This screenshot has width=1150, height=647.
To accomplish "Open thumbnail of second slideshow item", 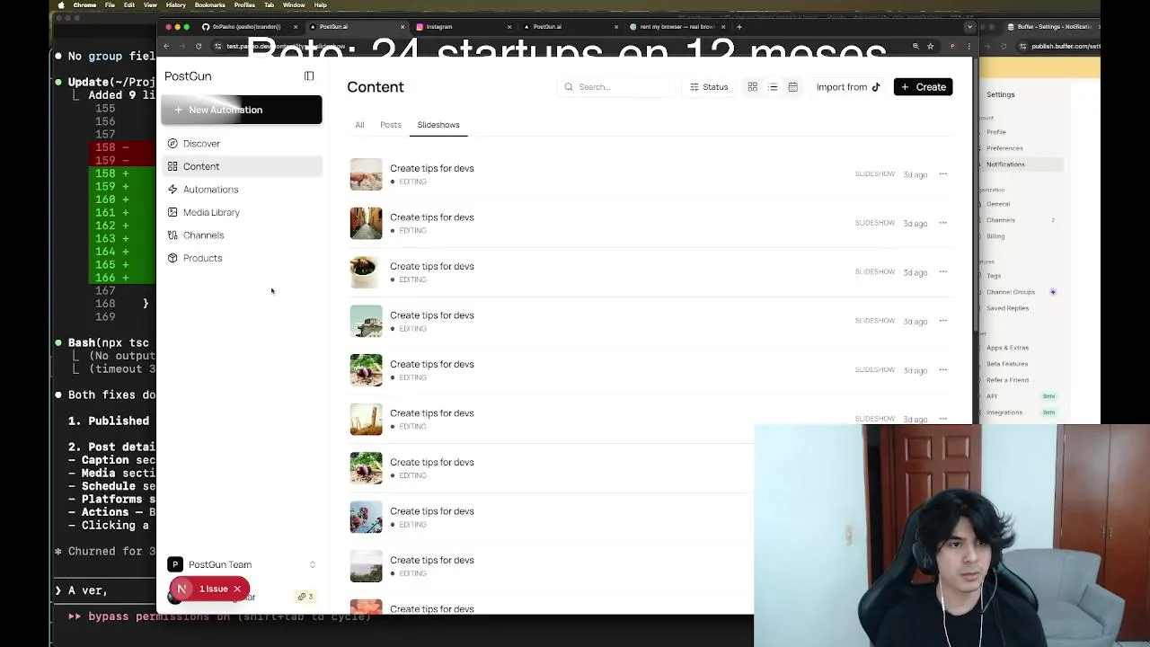I will [x=366, y=223].
